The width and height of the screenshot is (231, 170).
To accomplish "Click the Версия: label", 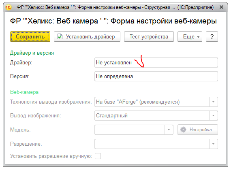I will pos(20,76).
